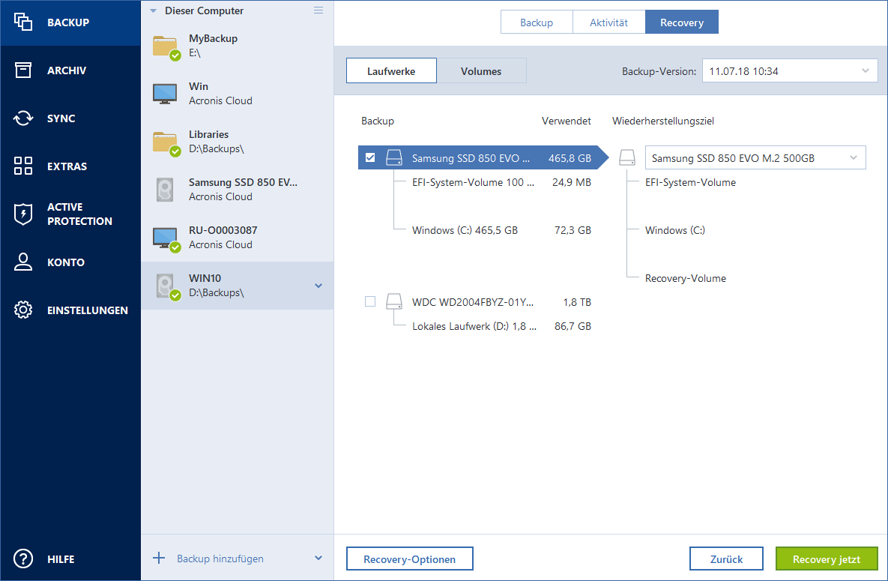Viewport: 888px width, 581px height.
Task: Open the Konto account icon
Action: pos(23,262)
